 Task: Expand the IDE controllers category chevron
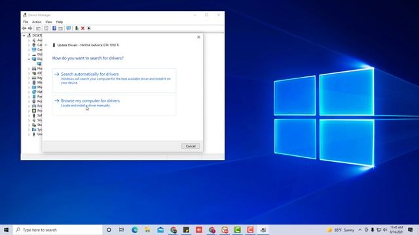(29, 73)
